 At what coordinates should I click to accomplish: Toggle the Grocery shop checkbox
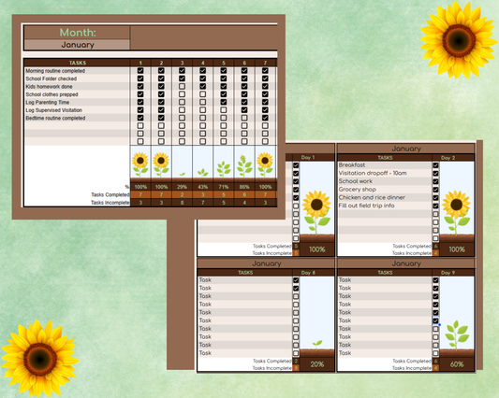coord(435,190)
